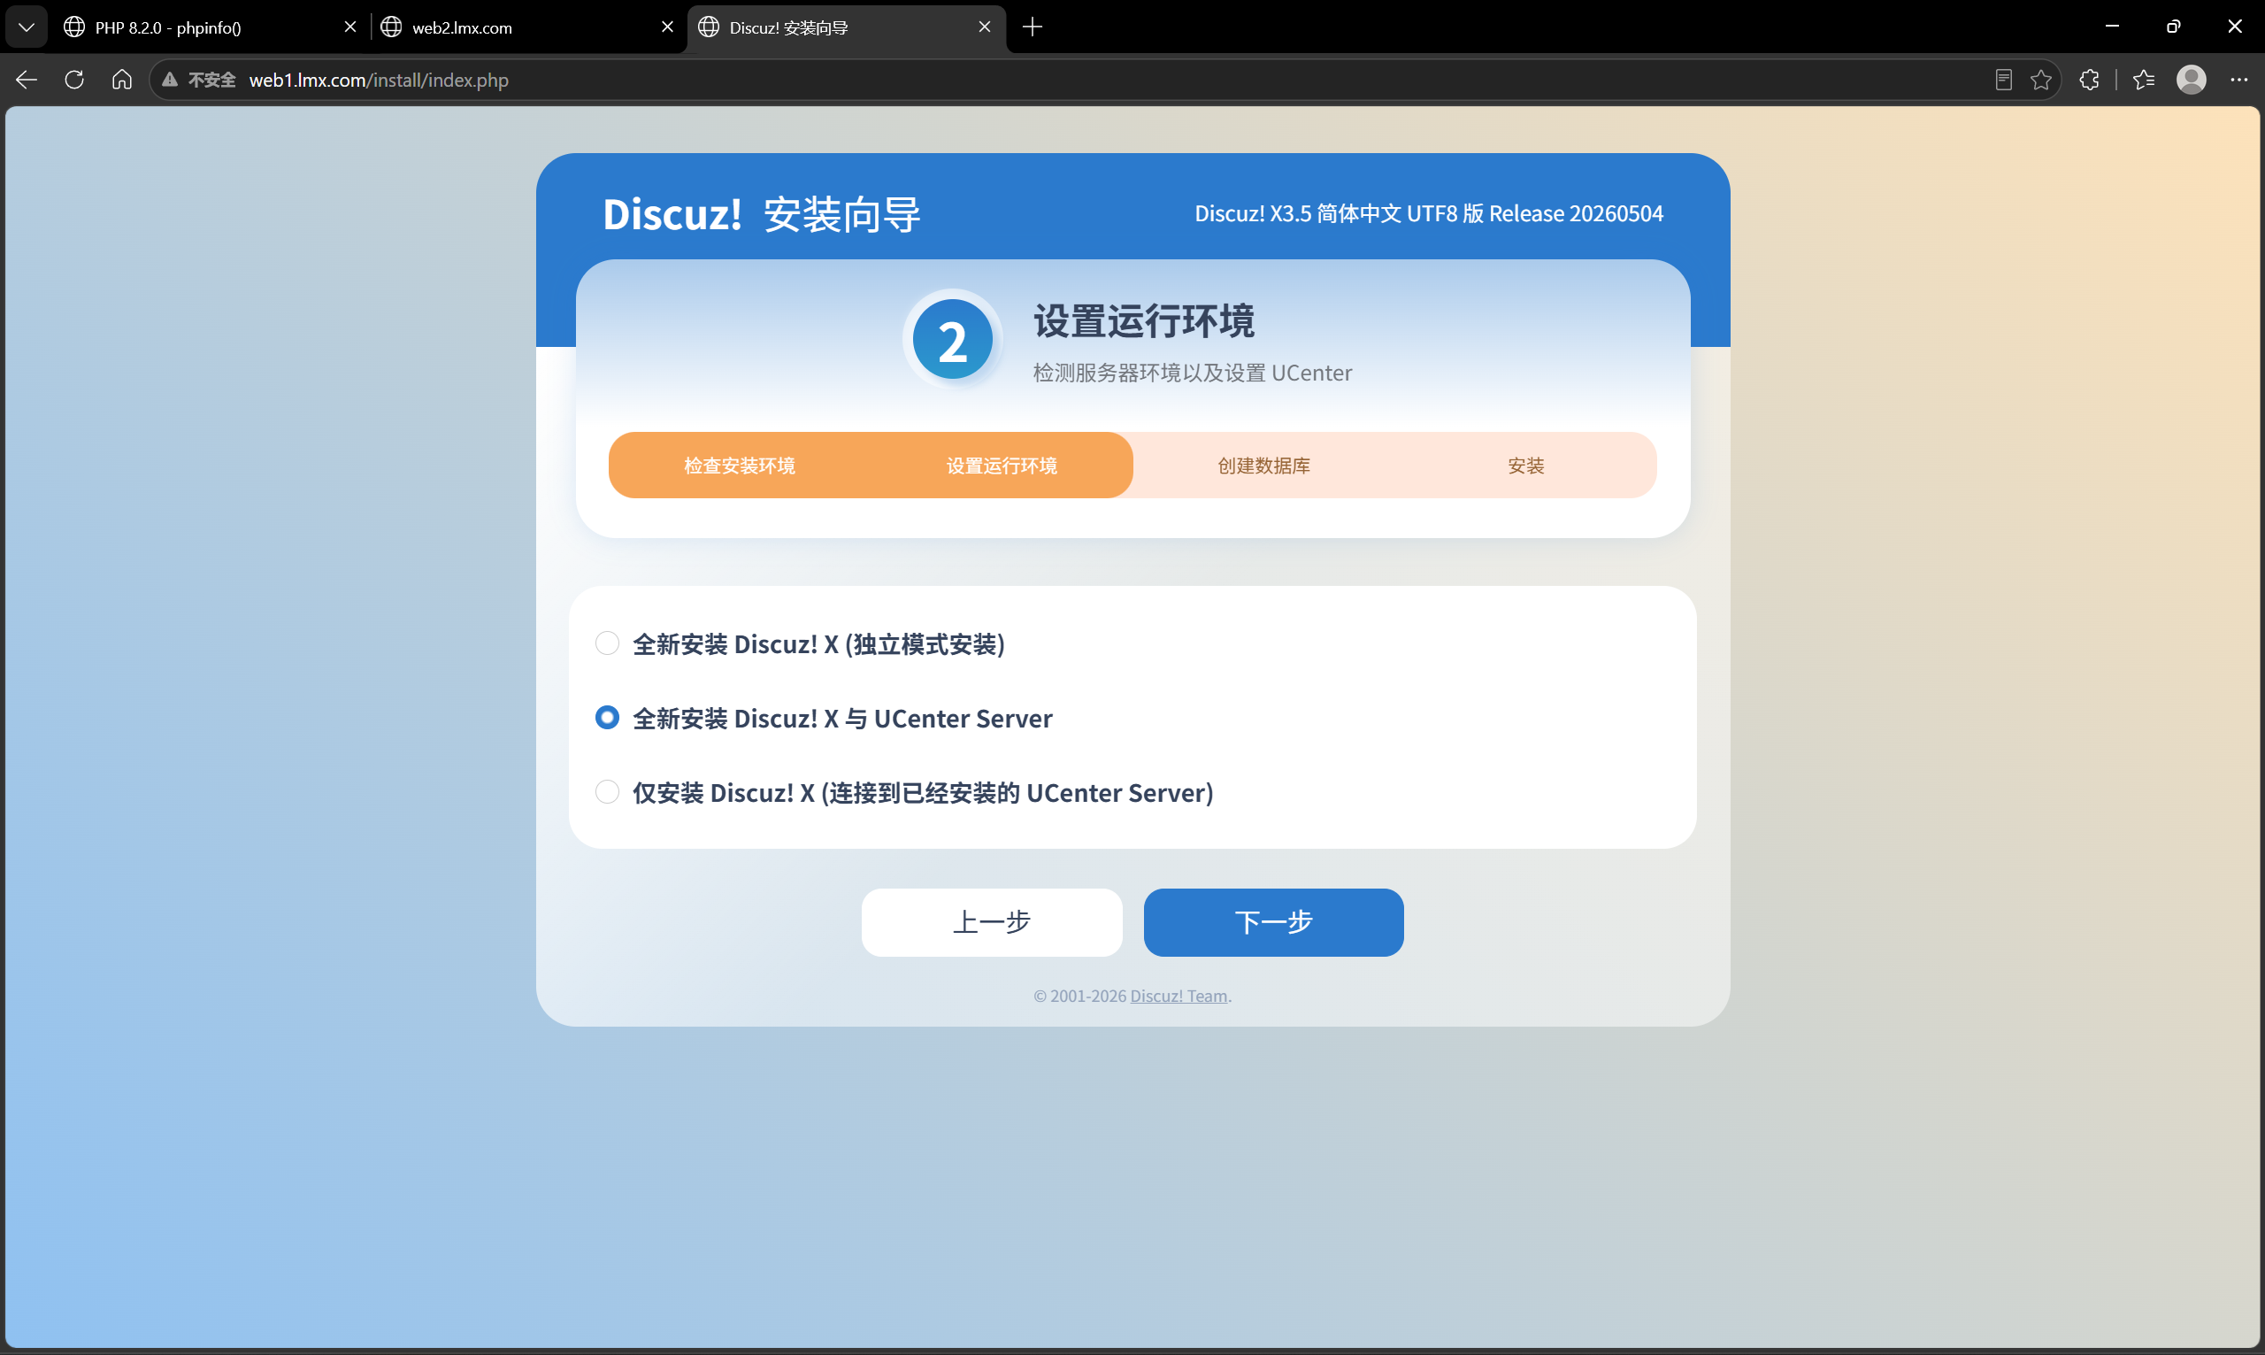
Task: Close the Discuz! 安装向导 tab
Action: click(985, 27)
